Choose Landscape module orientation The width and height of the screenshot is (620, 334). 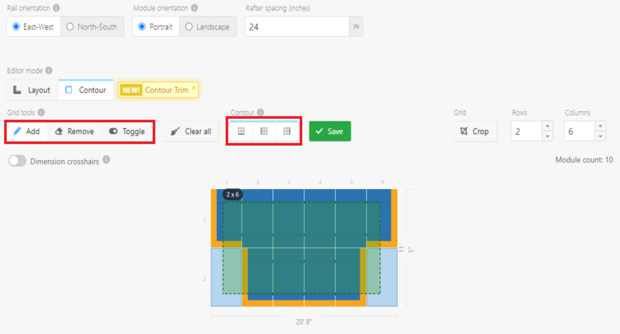[207, 27]
